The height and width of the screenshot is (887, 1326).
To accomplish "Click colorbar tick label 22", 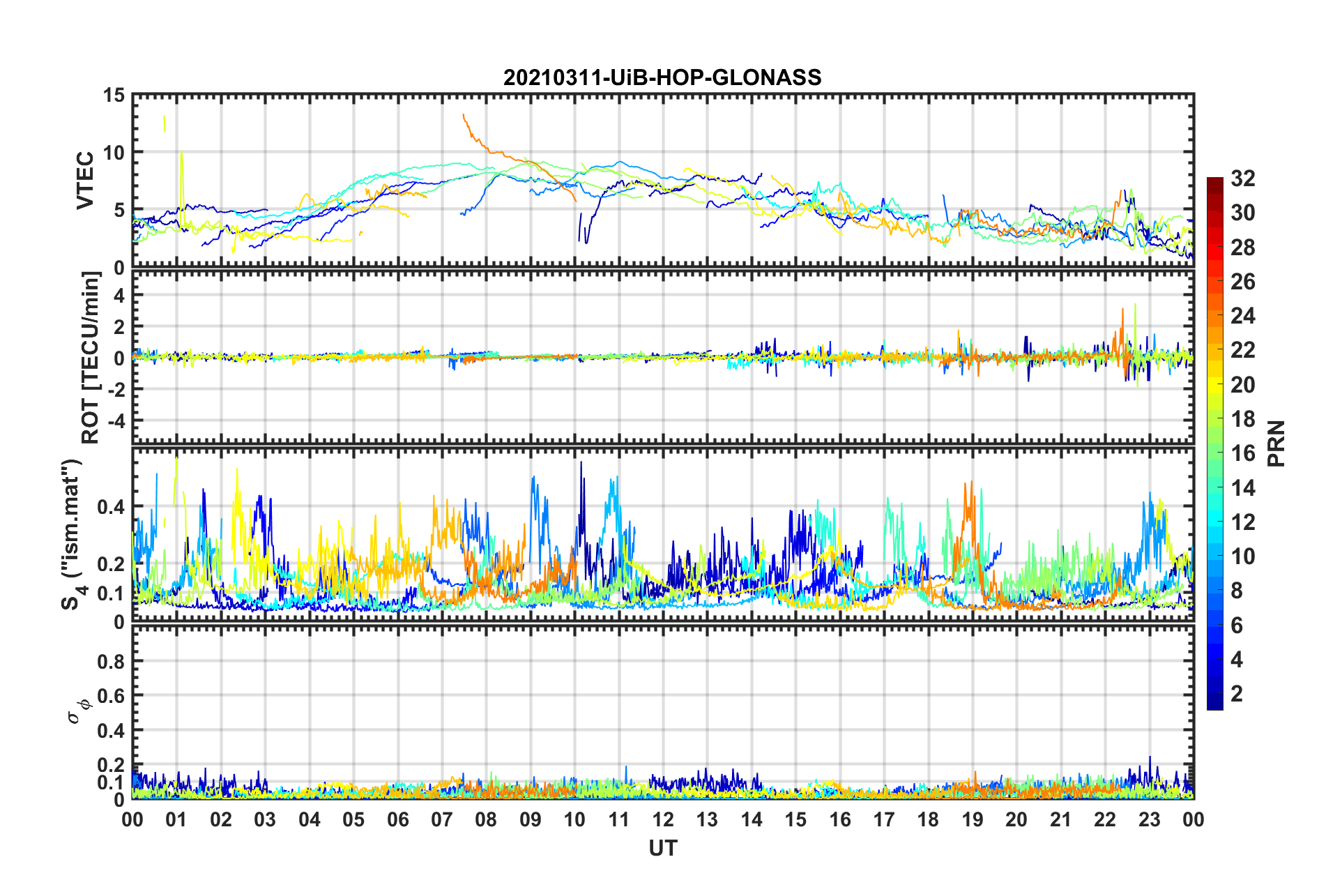I will 1242,350.
